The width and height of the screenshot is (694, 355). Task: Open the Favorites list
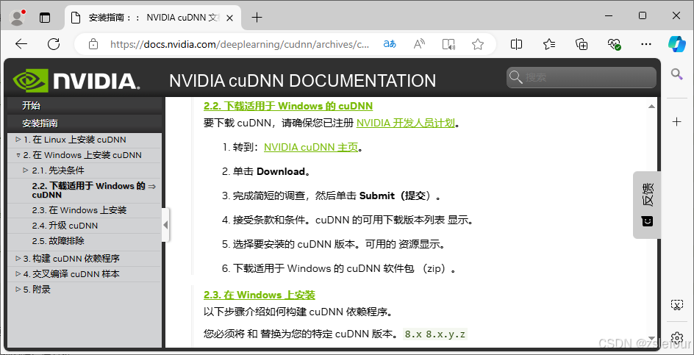click(549, 44)
